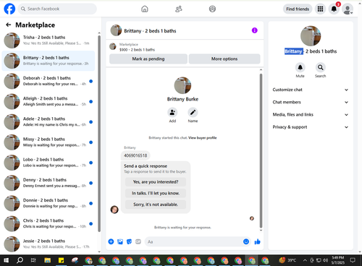Click the $900 - 2 beds 1 baths listing
Viewport: 362px width, 266px height.
click(137, 50)
